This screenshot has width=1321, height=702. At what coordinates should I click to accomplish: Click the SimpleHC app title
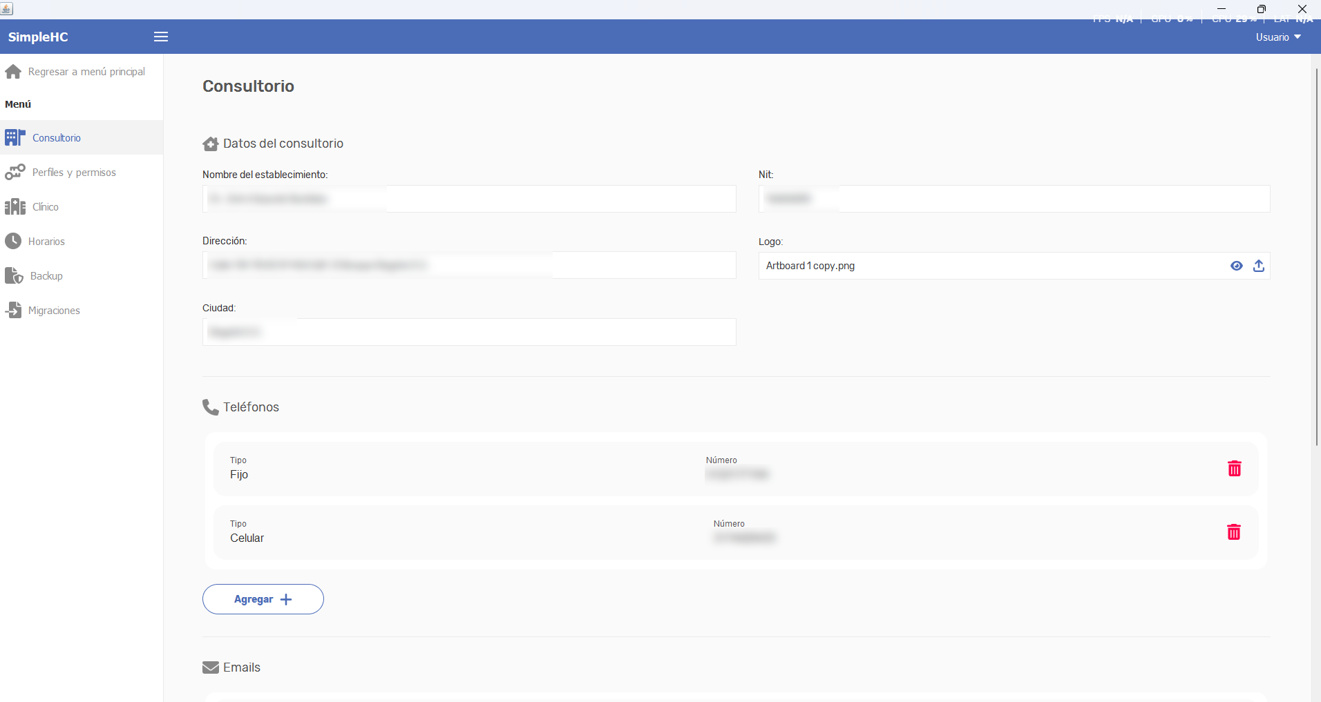pyautogui.click(x=38, y=37)
